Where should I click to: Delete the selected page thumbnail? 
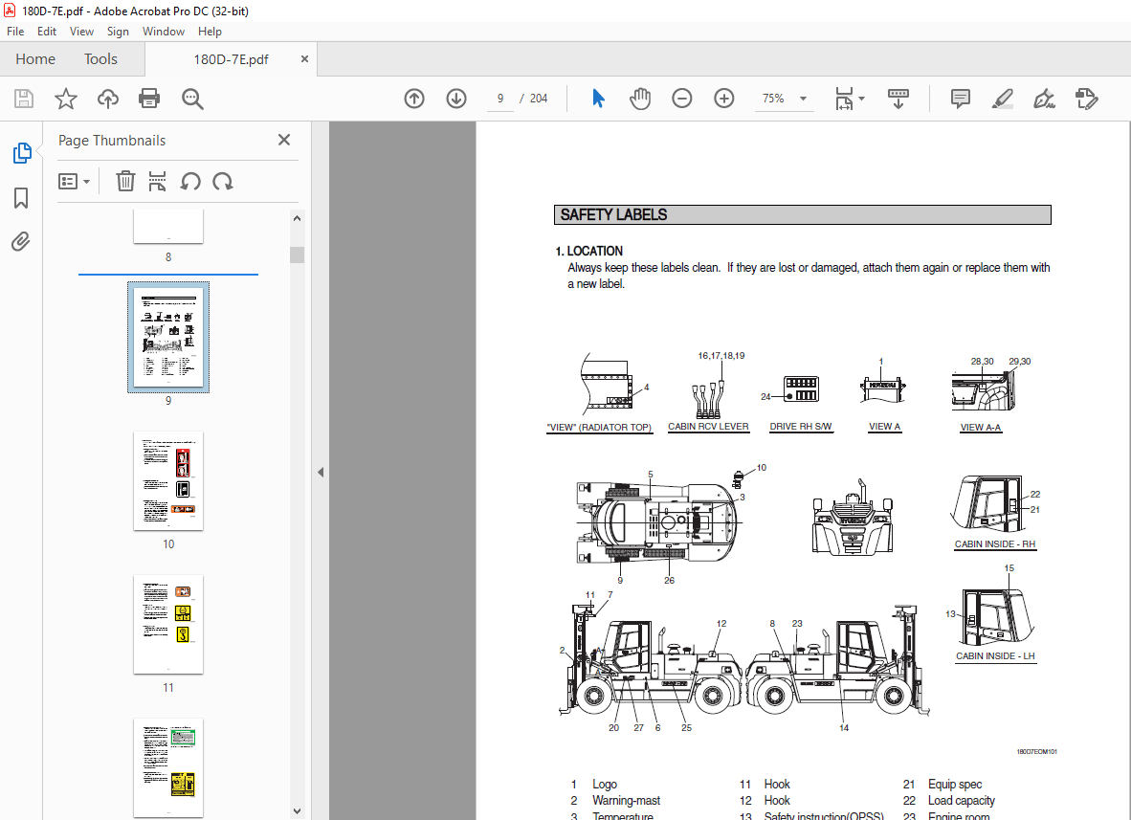tap(125, 181)
